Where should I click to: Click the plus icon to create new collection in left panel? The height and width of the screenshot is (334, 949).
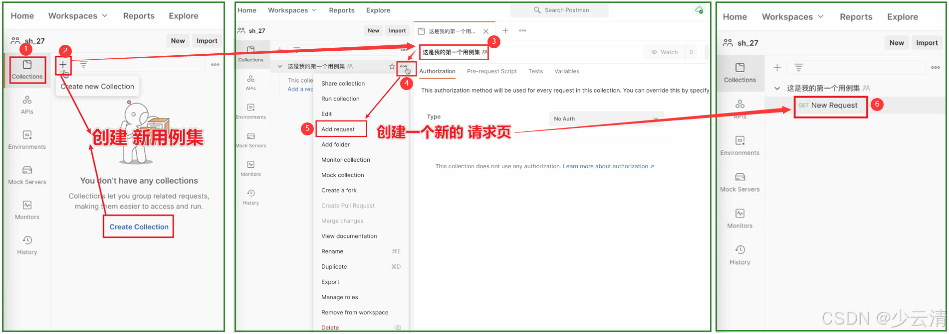(x=63, y=65)
